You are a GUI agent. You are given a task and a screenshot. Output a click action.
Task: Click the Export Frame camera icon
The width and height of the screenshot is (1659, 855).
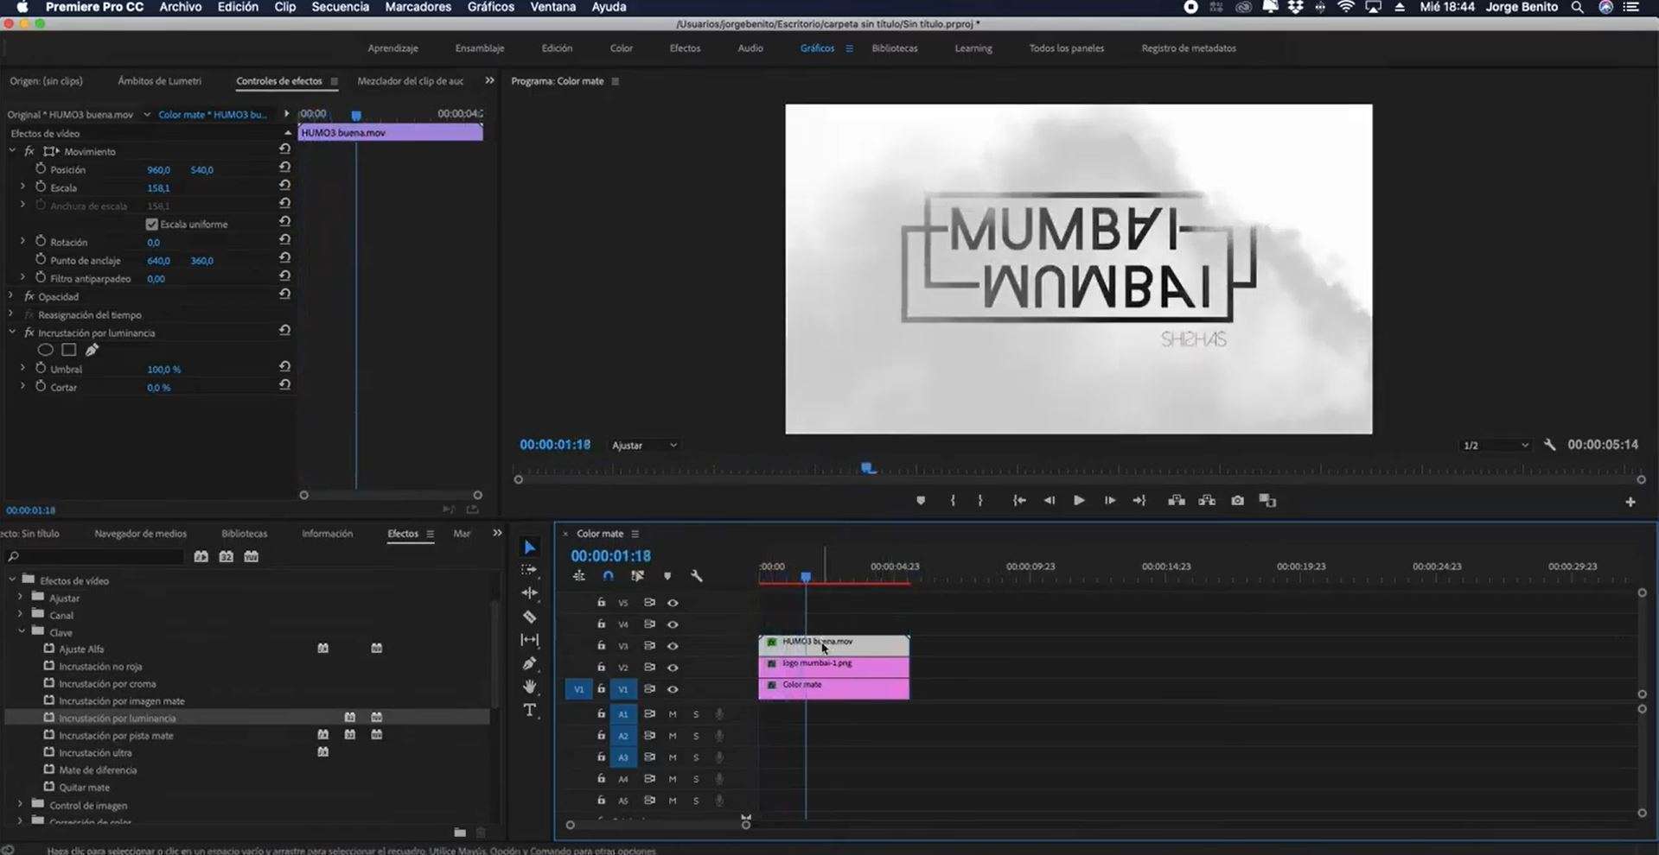tap(1237, 500)
